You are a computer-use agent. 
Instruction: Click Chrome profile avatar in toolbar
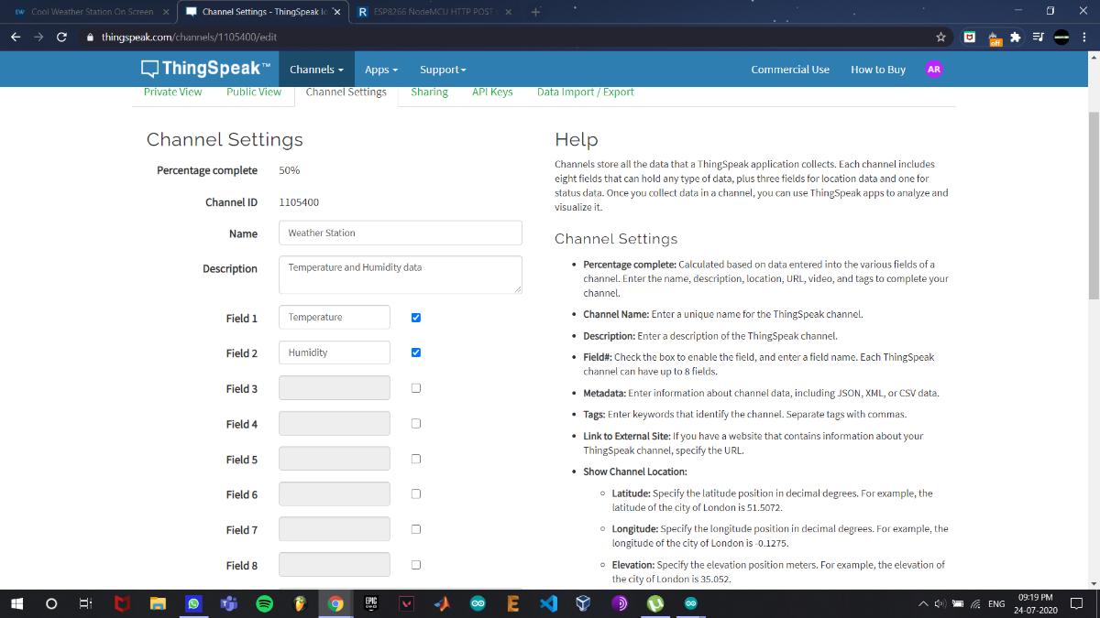pos(1061,38)
